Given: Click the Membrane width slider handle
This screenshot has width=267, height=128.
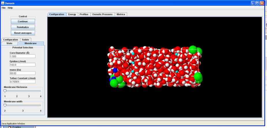Looking at the screenshot, I should [x=5, y=105].
